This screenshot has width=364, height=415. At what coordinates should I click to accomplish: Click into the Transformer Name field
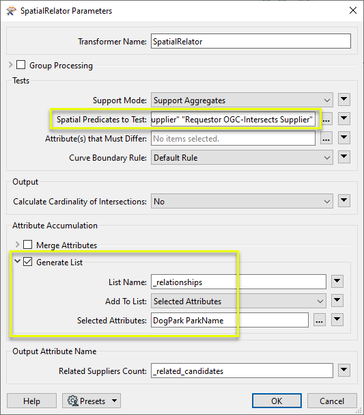pyautogui.click(x=251, y=41)
